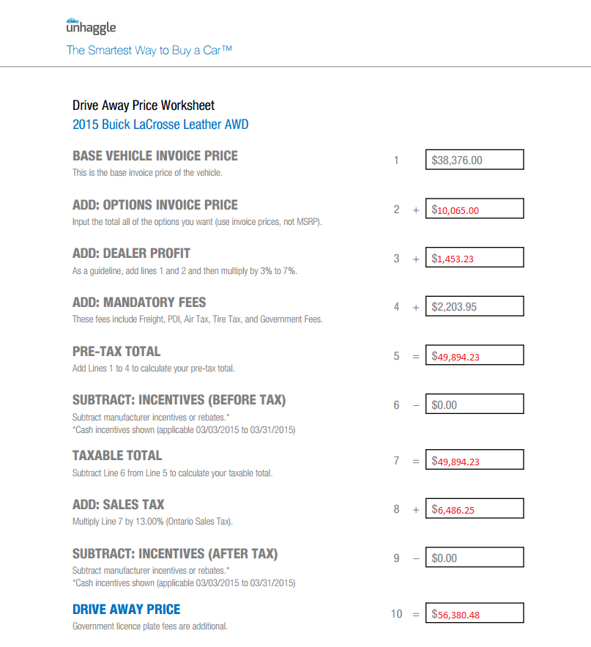Click the Drive Away Price Worksheet heading

pos(144,106)
